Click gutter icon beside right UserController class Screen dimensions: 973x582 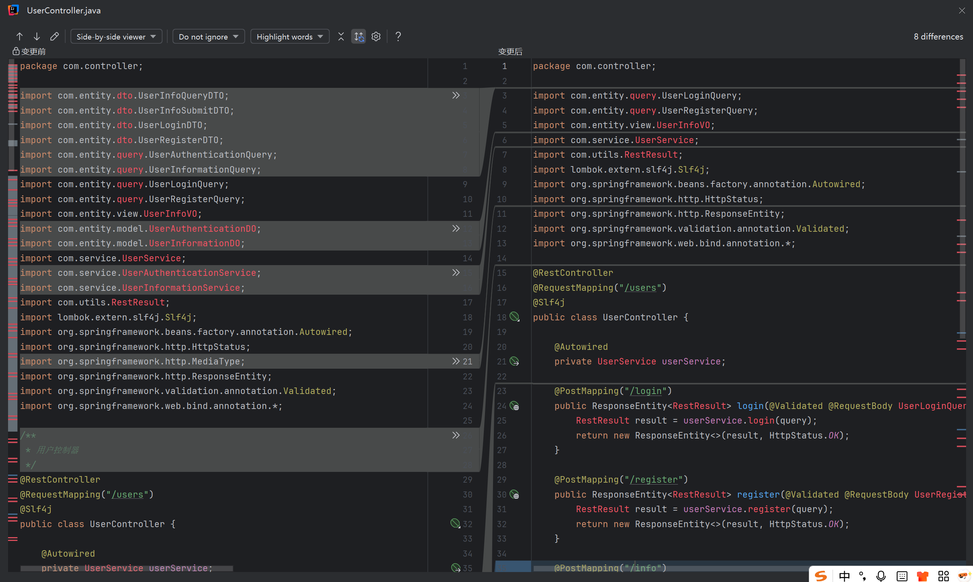point(514,317)
